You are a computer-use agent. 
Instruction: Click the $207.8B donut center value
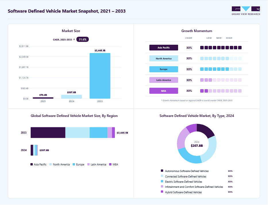point(197,146)
